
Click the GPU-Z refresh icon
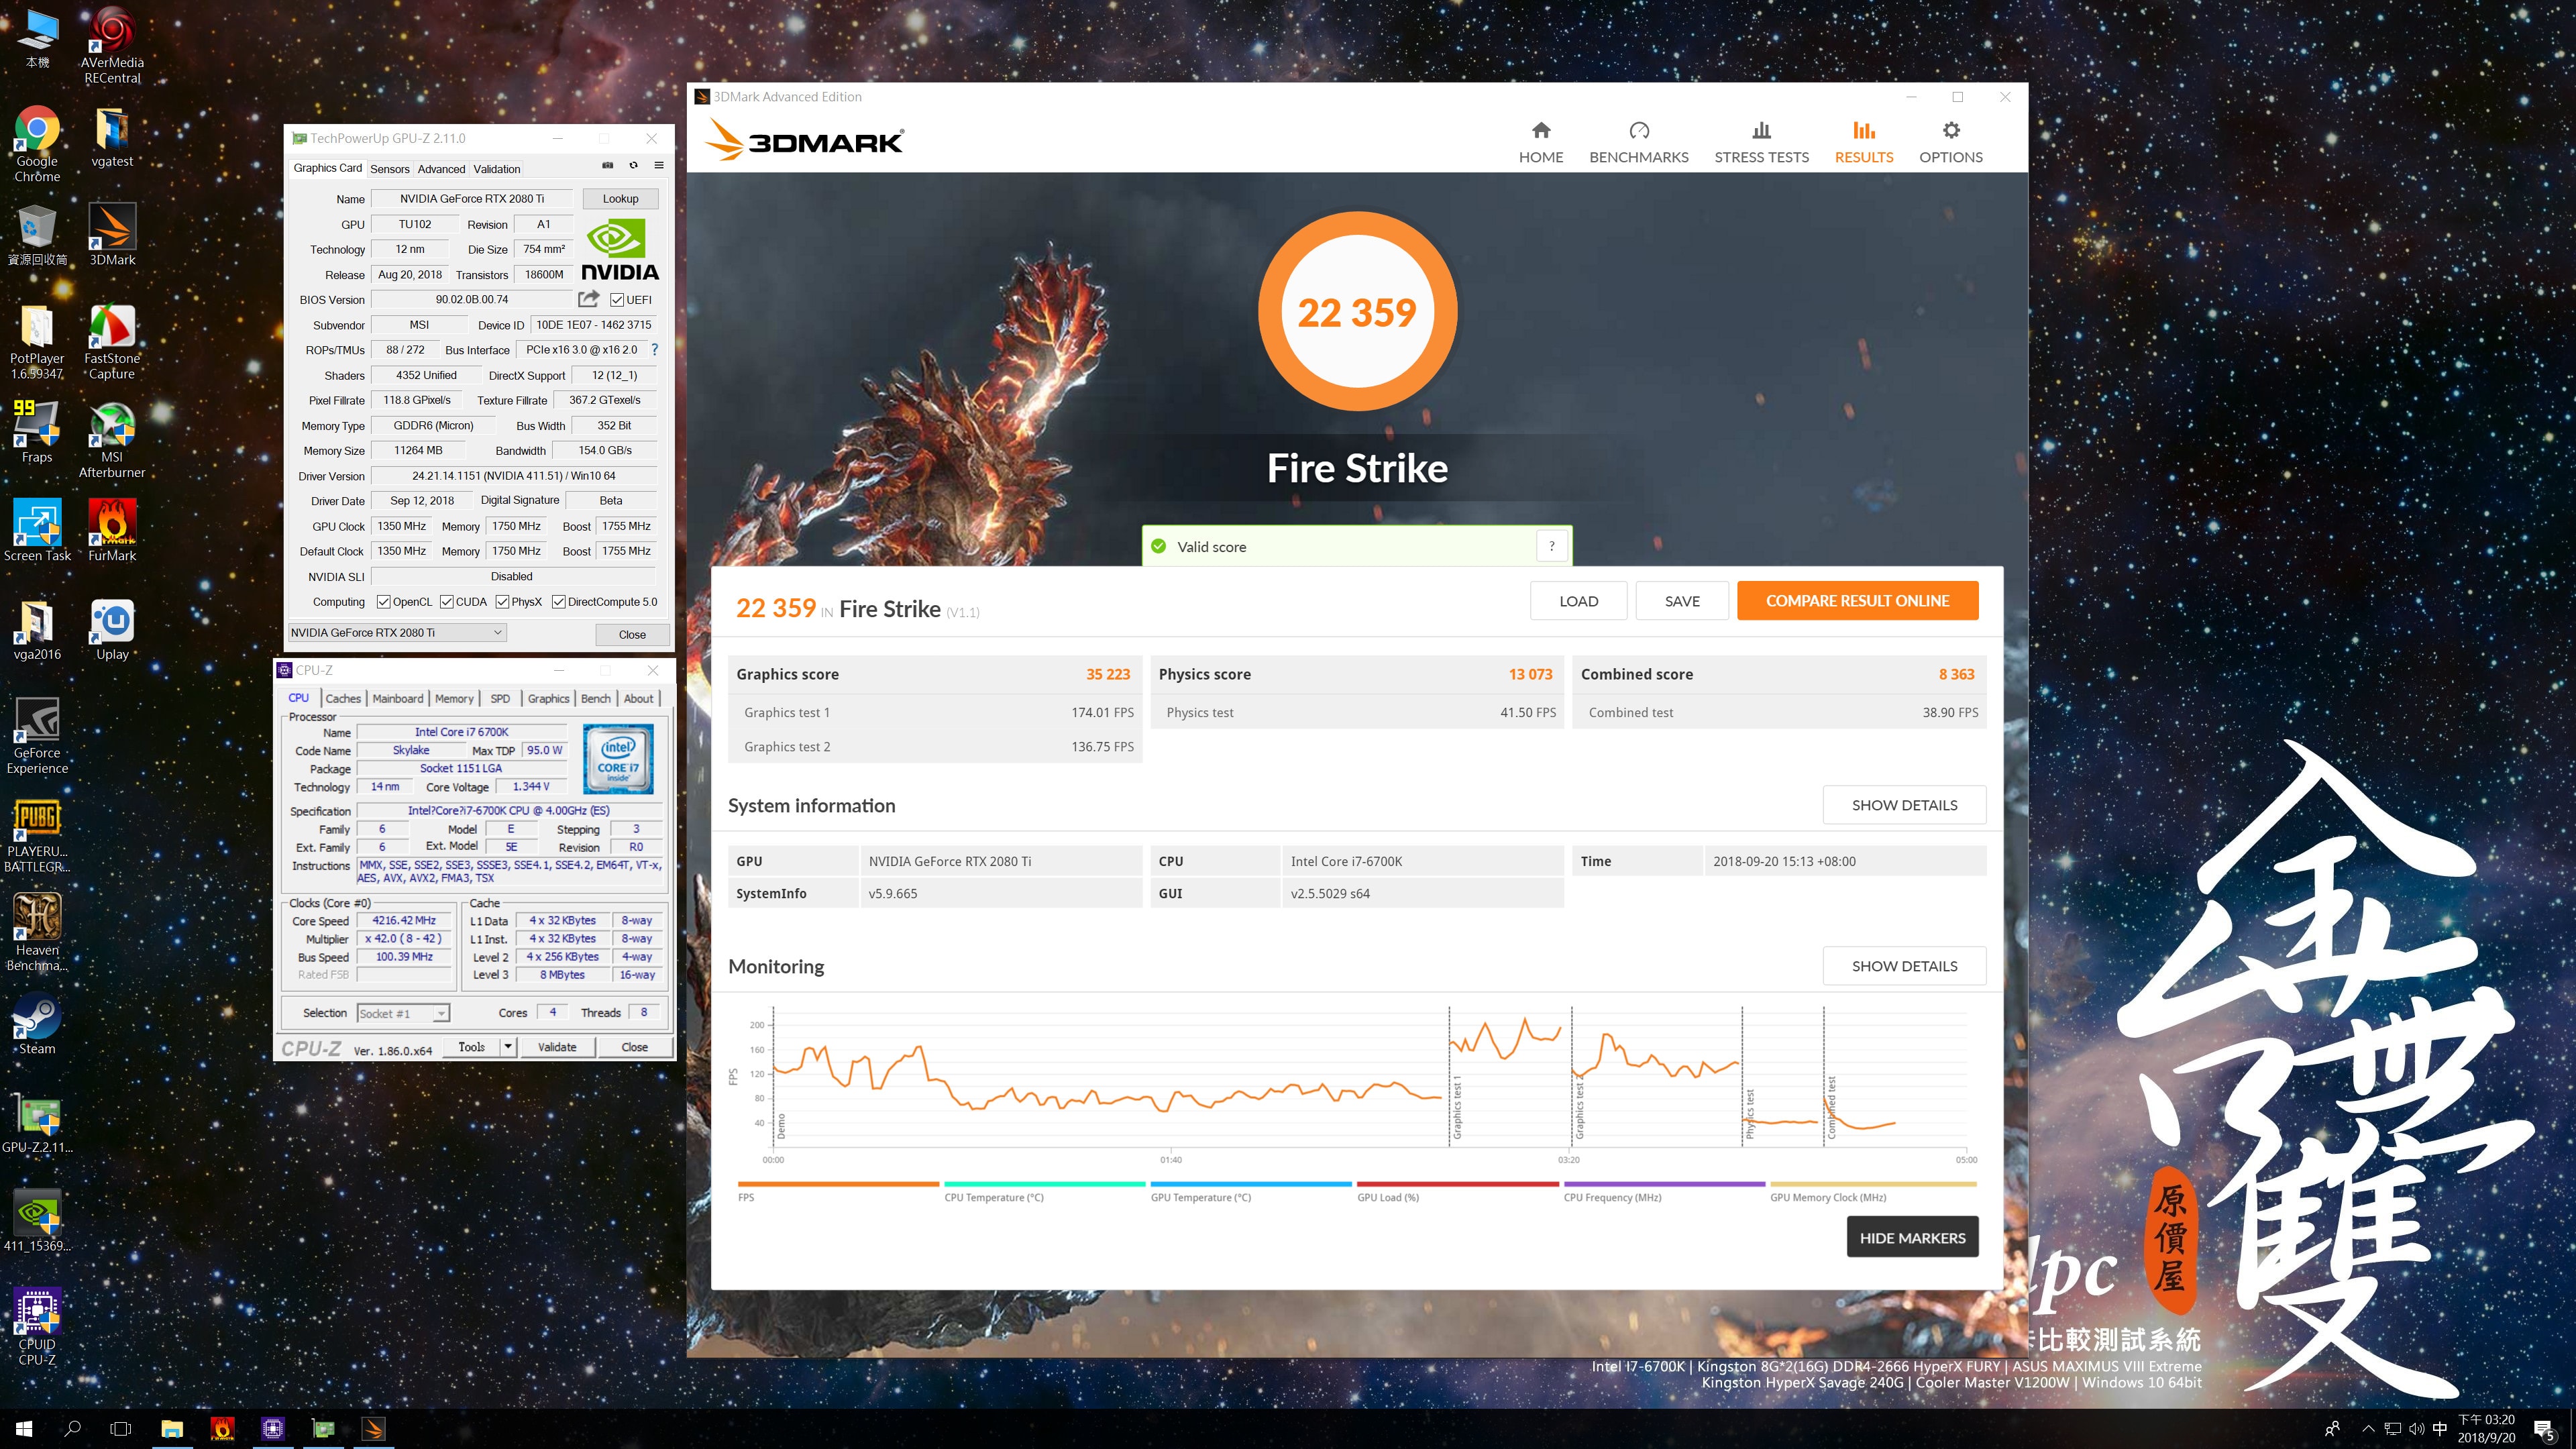pos(633,165)
